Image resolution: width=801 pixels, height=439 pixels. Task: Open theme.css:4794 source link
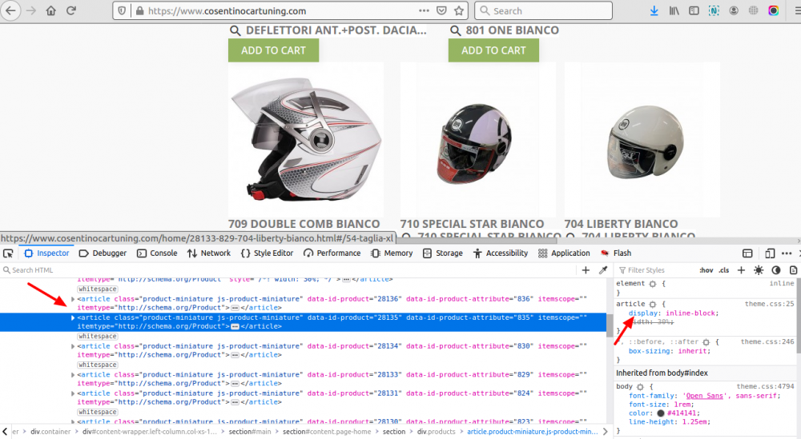pos(765,386)
